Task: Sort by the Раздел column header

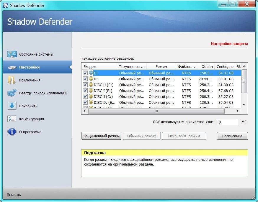Action: (x=99, y=66)
